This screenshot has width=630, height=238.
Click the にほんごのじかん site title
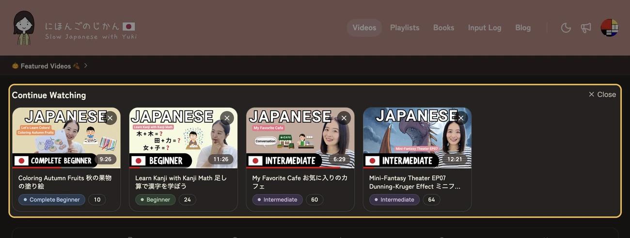tap(90, 26)
